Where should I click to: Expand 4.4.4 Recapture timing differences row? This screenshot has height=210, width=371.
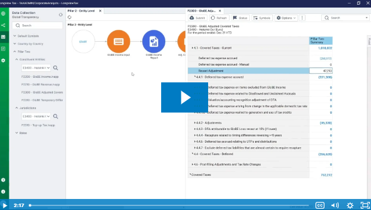click(195, 135)
